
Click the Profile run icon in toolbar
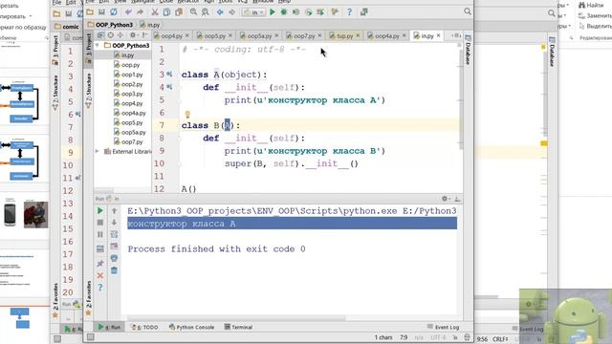tap(308, 12)
